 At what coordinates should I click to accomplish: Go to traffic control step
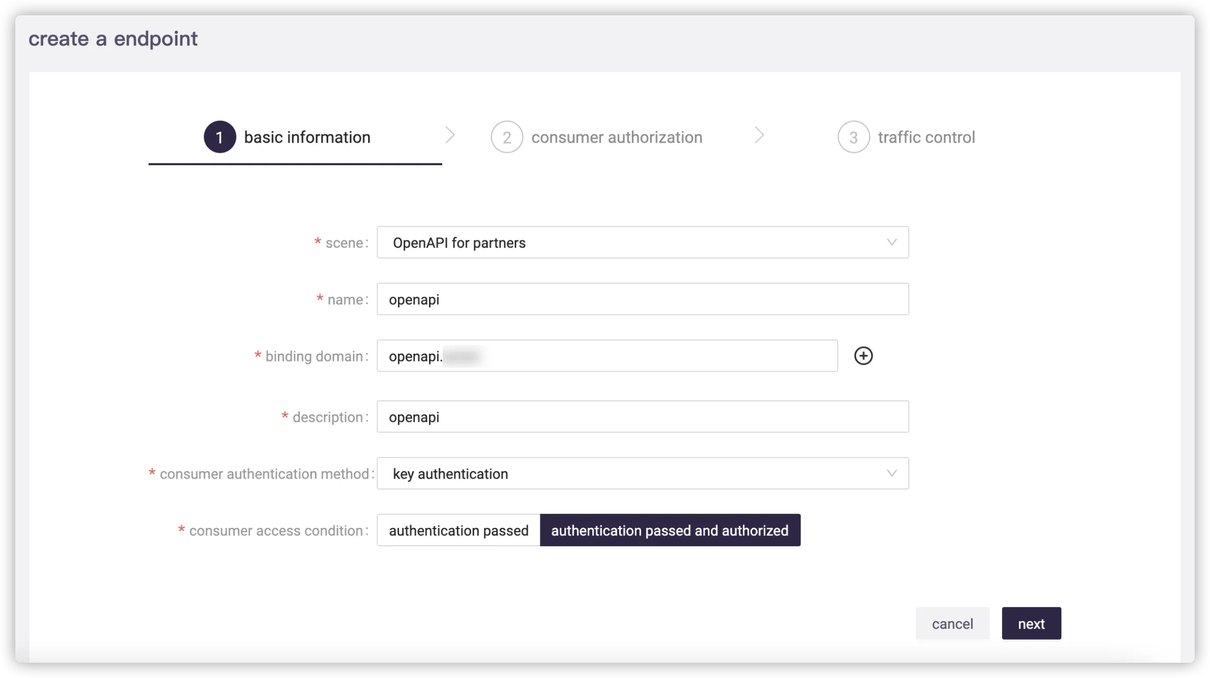(x=926, y=137)
